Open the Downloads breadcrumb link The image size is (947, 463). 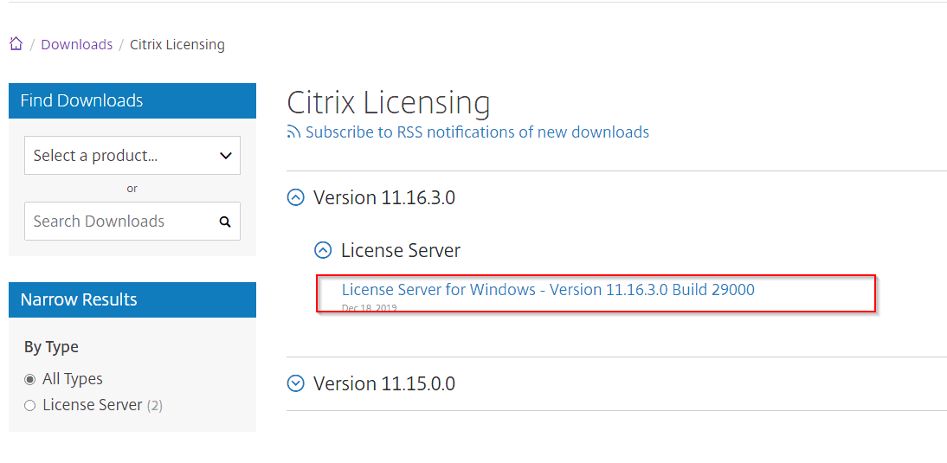tap(77, 45)
